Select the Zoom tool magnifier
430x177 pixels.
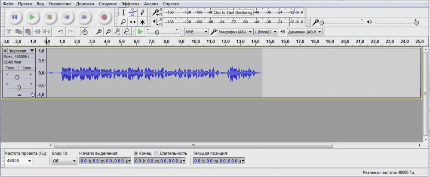coord(124,21)
